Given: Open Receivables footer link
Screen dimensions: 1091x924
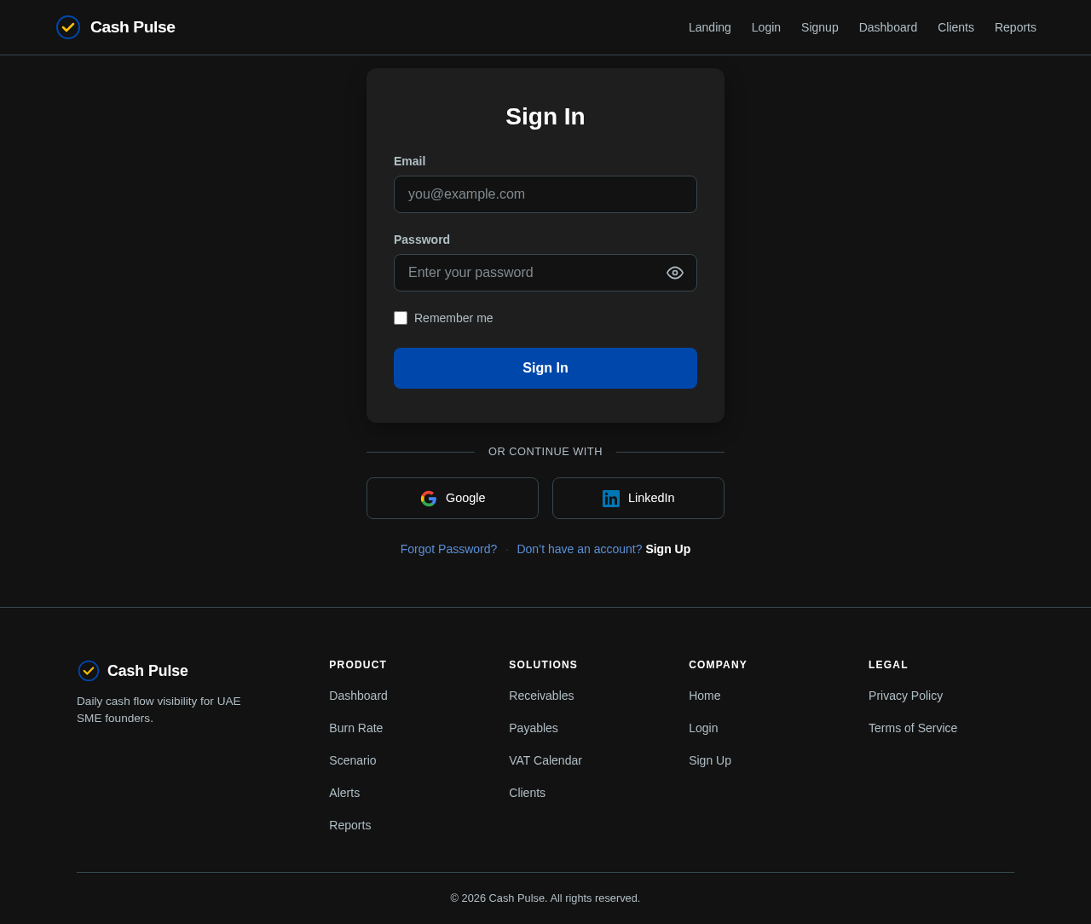Looking at the screenshot, I should [541, 696].
